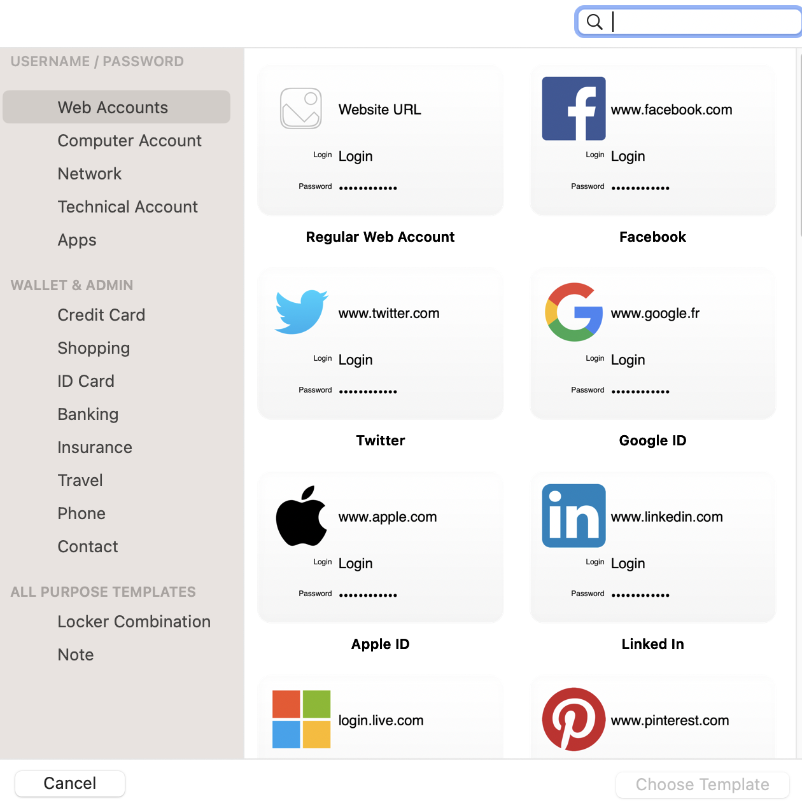Select the Insurance category

(95, 447)
